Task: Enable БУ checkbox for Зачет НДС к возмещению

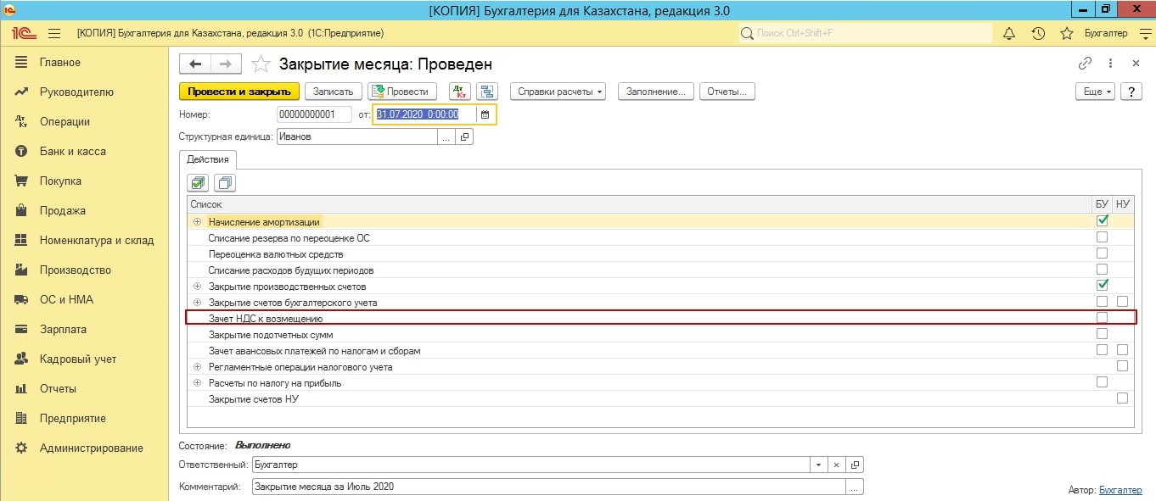Action: 1102,318
